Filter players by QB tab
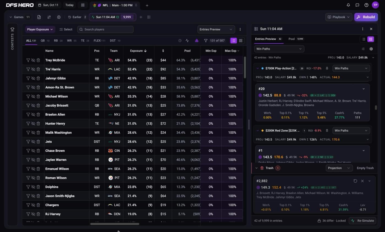Image resolution: width=385 pixels, height=232 pixels. coord(45,41)
